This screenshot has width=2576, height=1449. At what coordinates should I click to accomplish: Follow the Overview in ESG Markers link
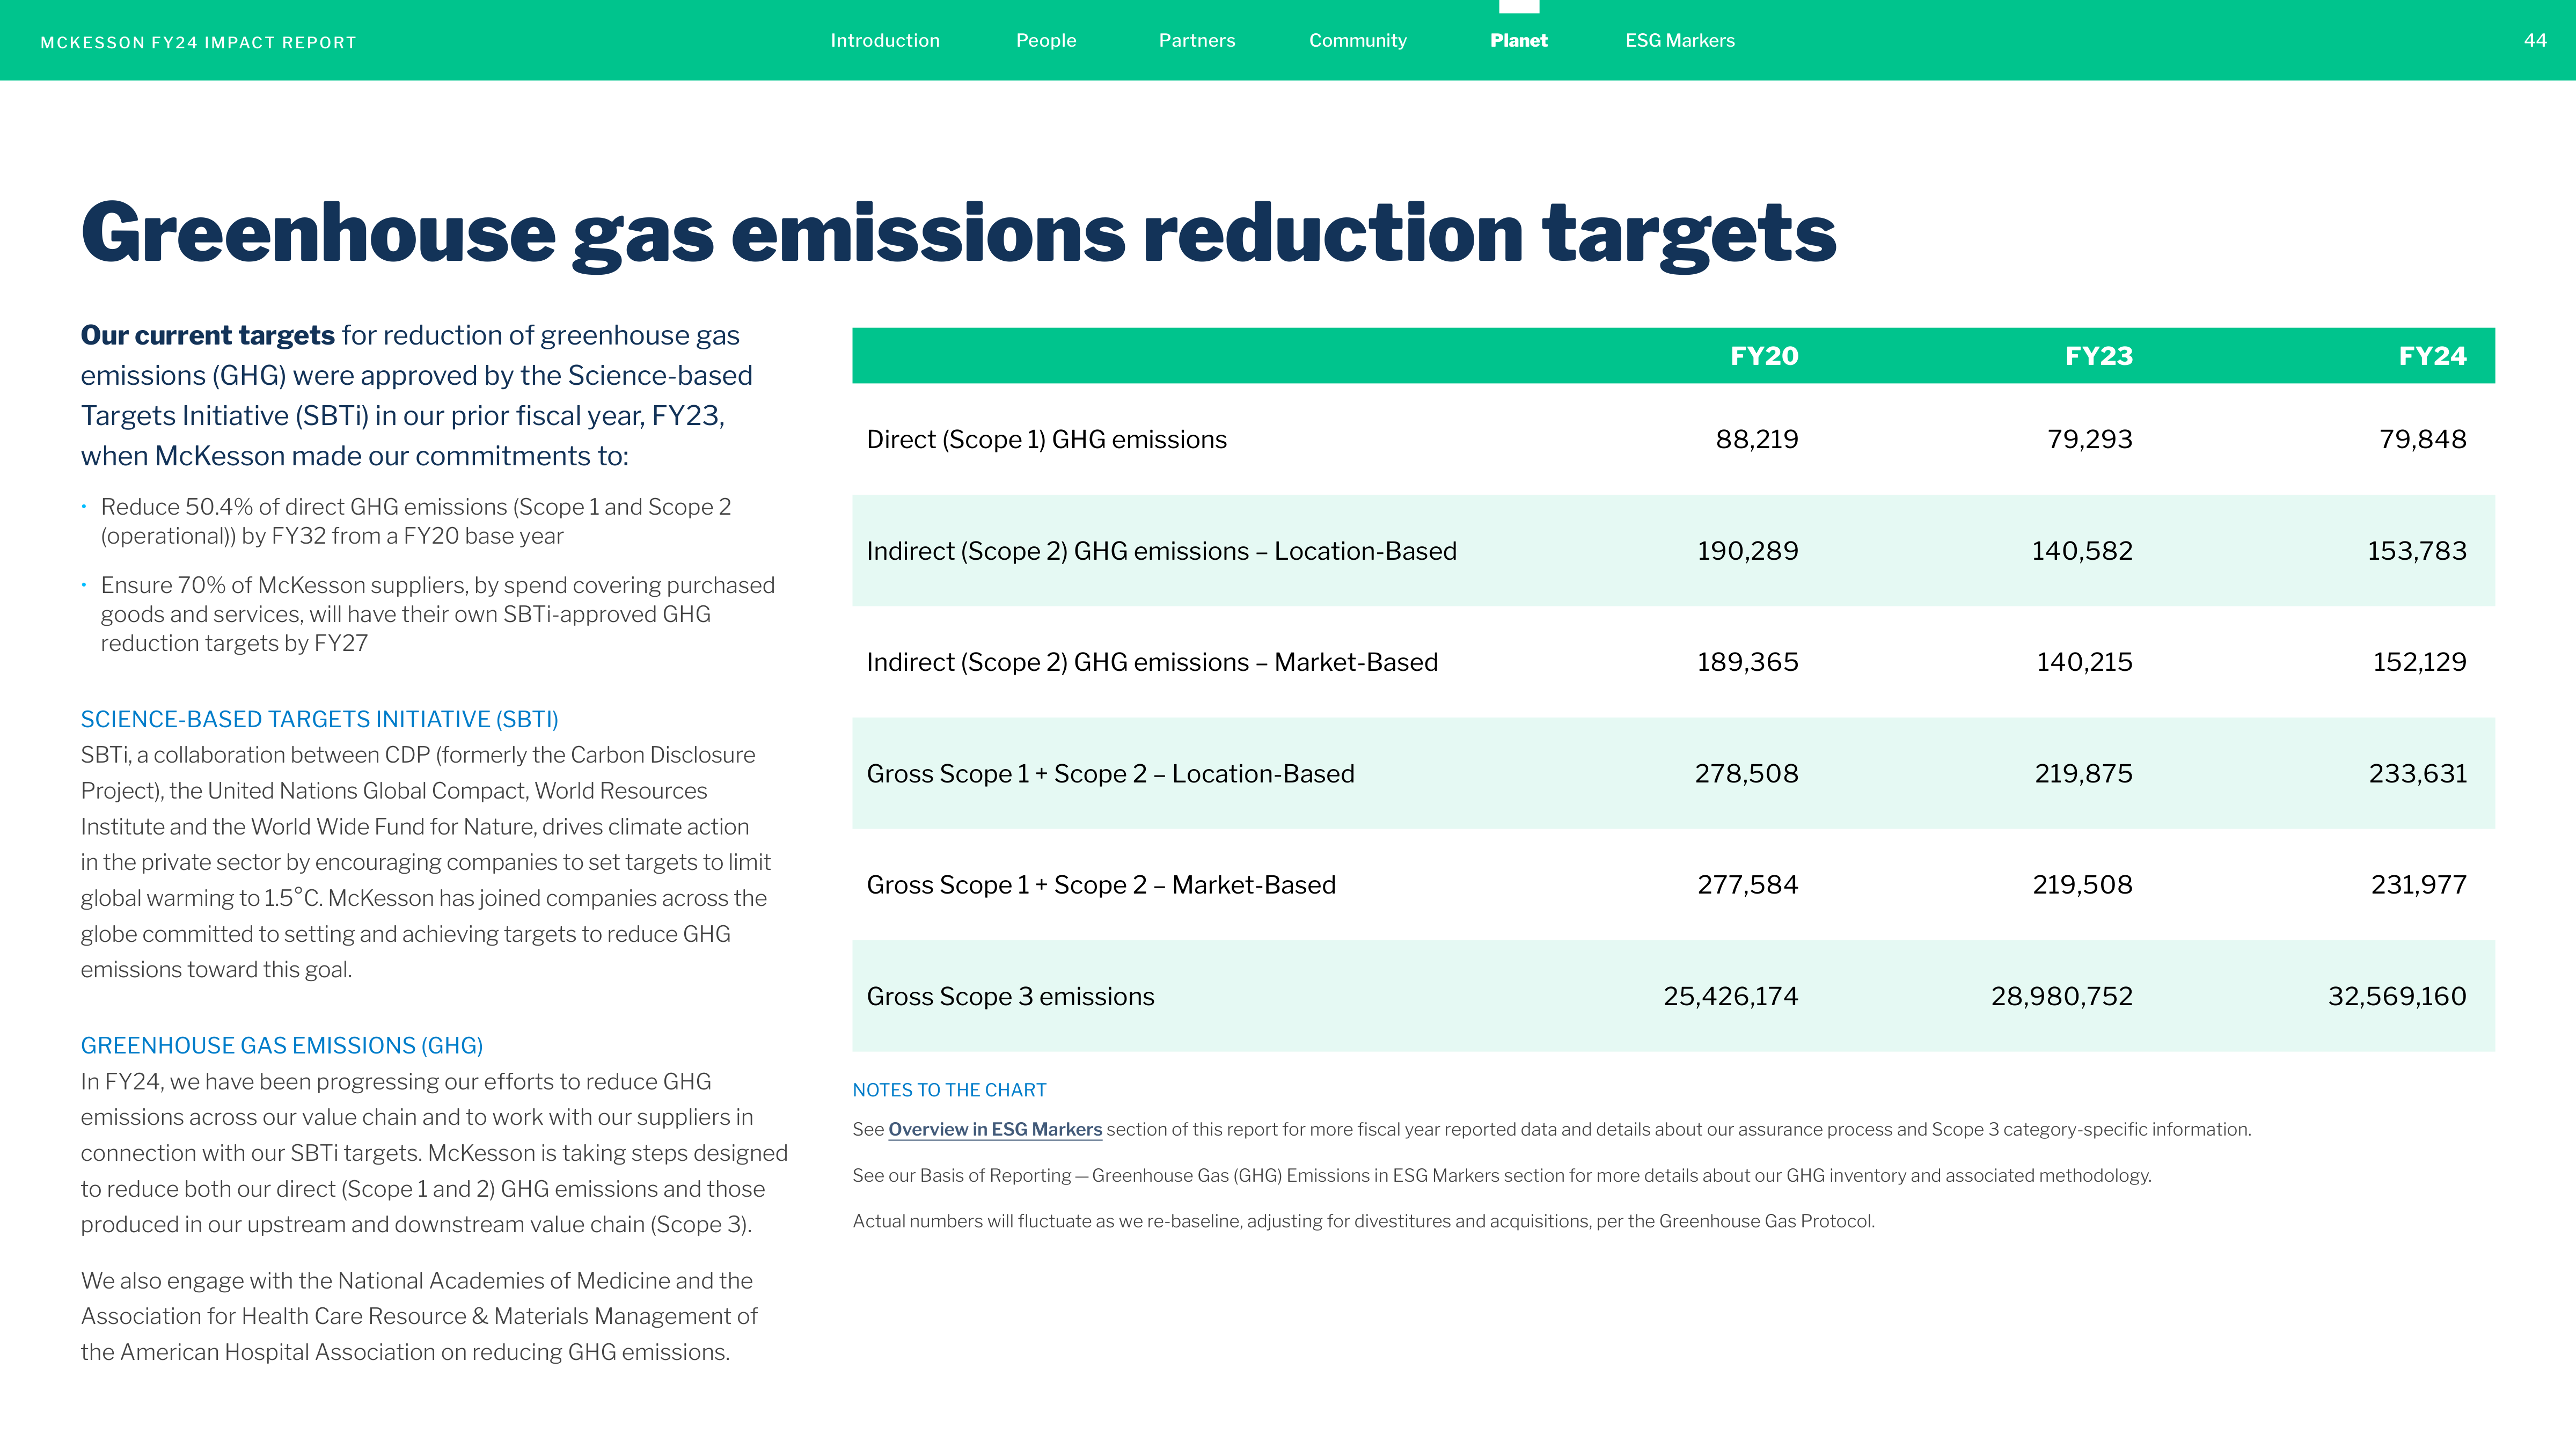(x=994, y=1129)
